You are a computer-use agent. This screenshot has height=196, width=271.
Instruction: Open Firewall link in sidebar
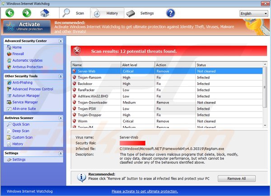click(18, 54)
